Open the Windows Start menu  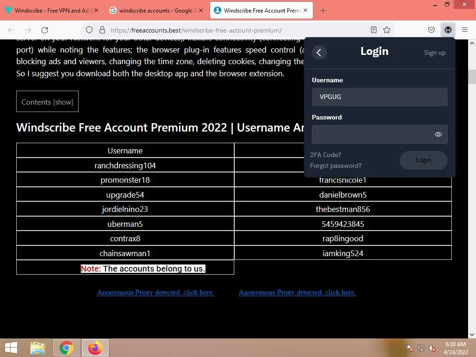point(11,348)
